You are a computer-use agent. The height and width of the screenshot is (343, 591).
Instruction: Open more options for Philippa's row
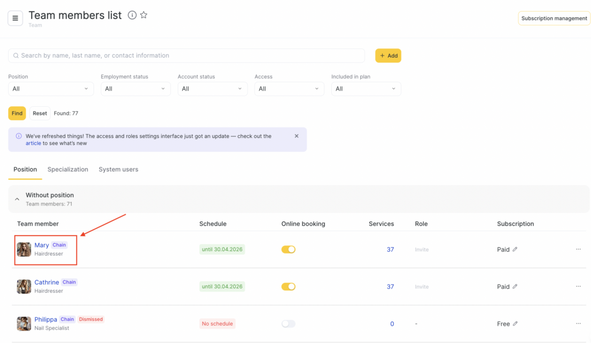578,324
